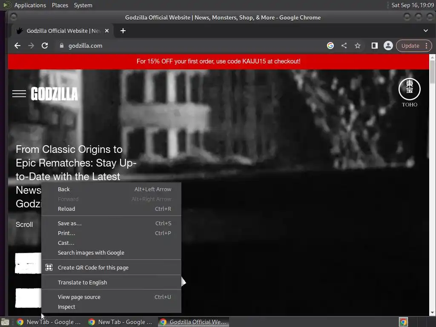The height and width of the screenshot is (327, 436).
Task: Open the Chrome profile avatar
Action: [388, 46]
